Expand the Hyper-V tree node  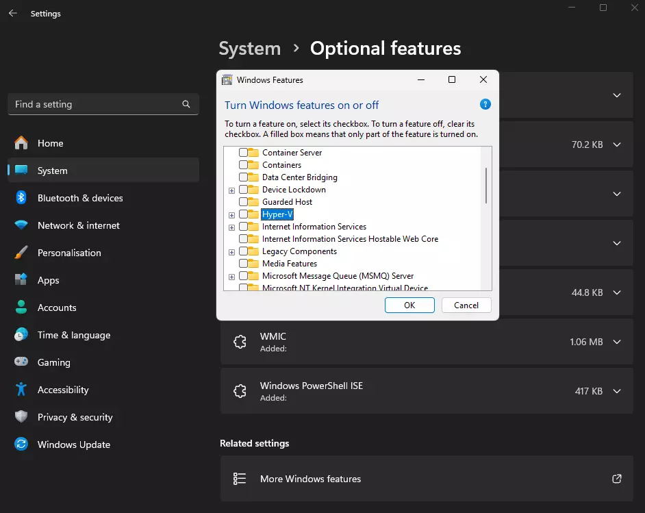(x=231, y=215)
